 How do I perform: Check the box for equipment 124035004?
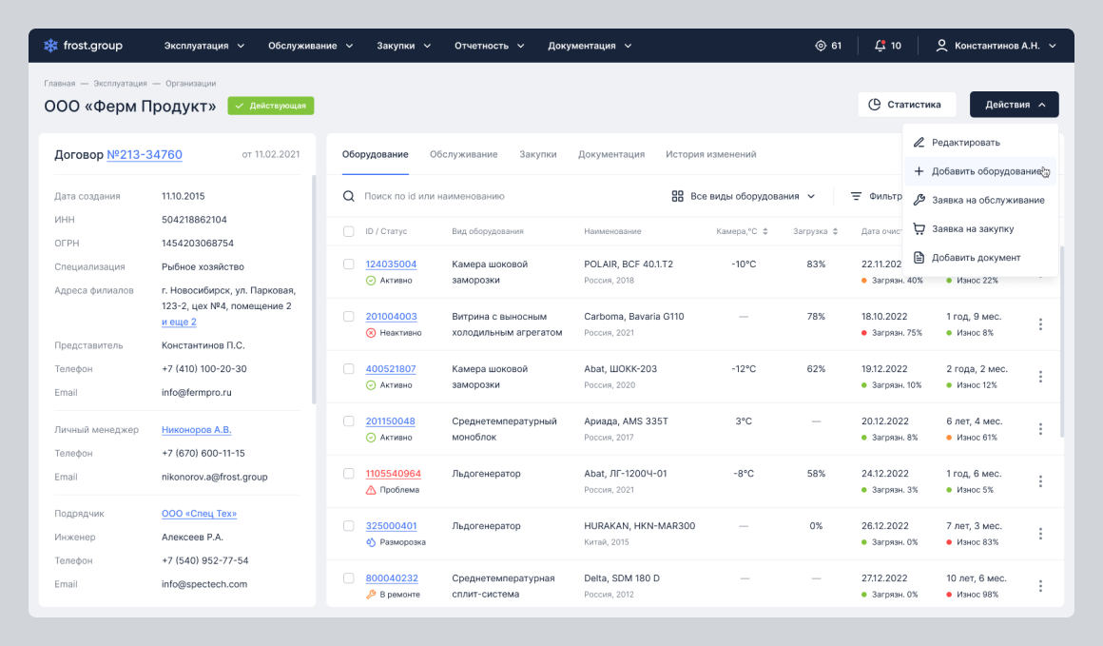(x=349, y=264)
